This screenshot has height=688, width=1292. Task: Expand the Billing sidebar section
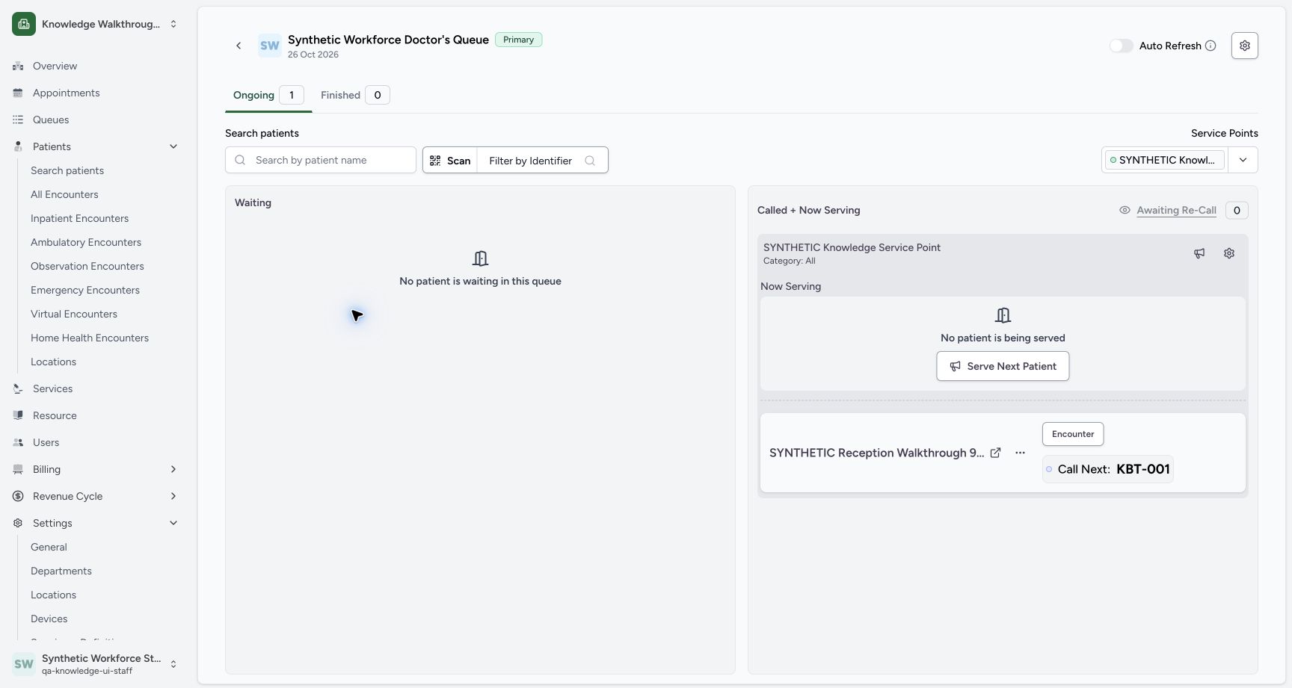(173, 469)
